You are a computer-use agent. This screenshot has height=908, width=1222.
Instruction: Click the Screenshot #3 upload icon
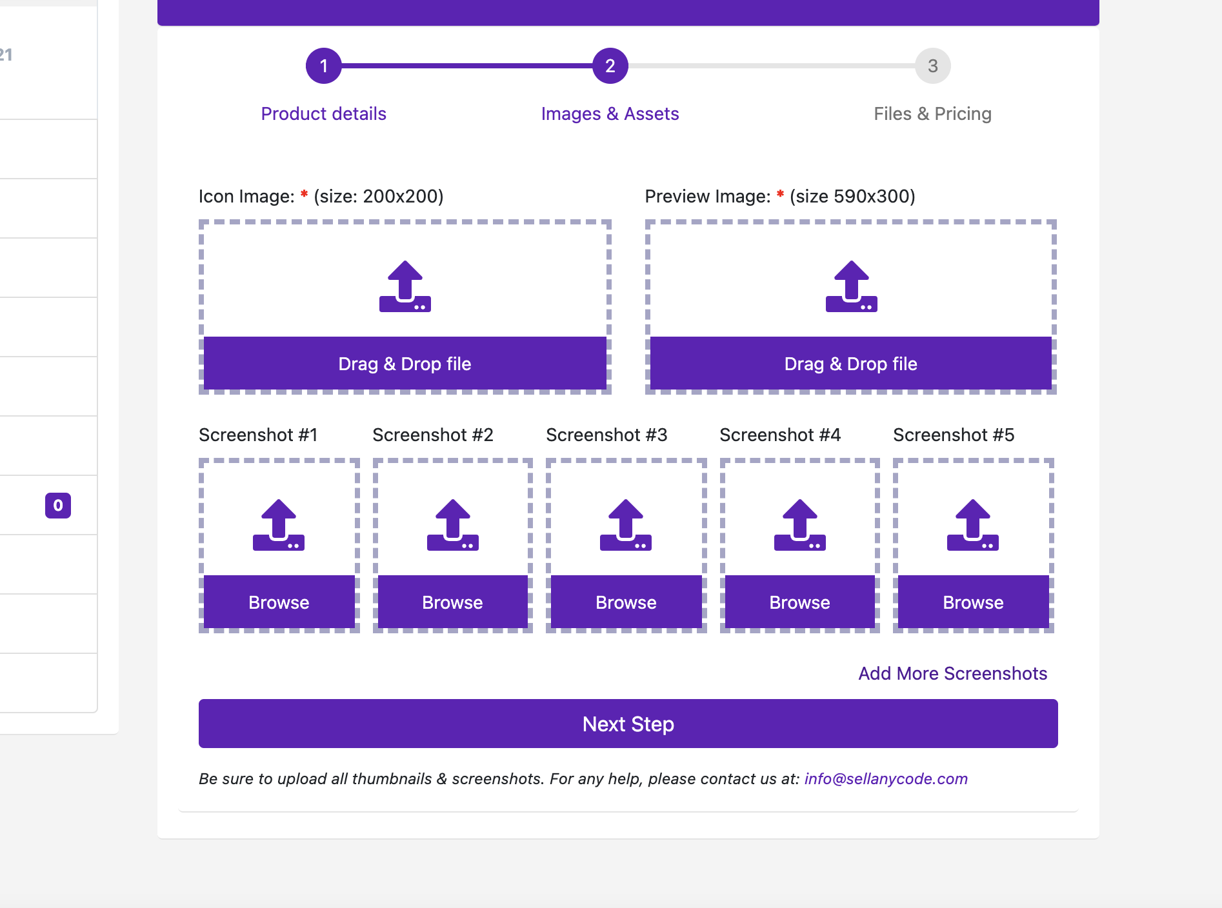[x=626, y=525]
